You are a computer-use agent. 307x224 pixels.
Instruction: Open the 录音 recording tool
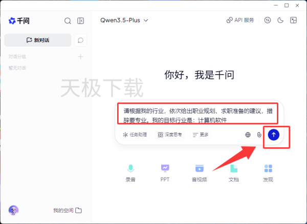pos(131,172)
